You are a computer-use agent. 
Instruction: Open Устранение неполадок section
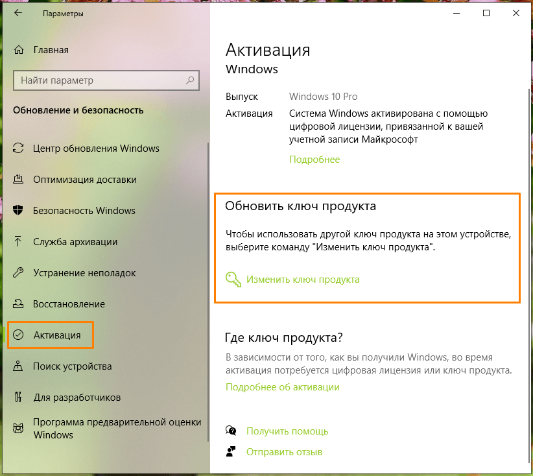84,272
